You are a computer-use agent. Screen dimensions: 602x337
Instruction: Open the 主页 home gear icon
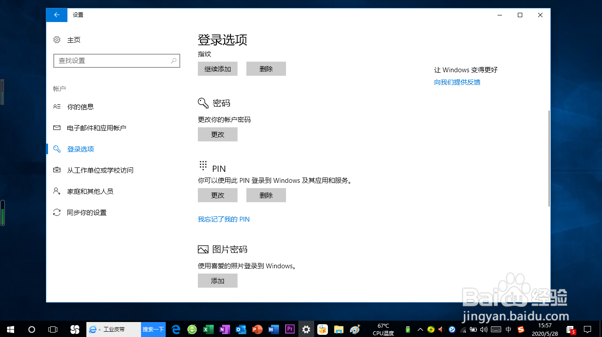tap(57, 40)
